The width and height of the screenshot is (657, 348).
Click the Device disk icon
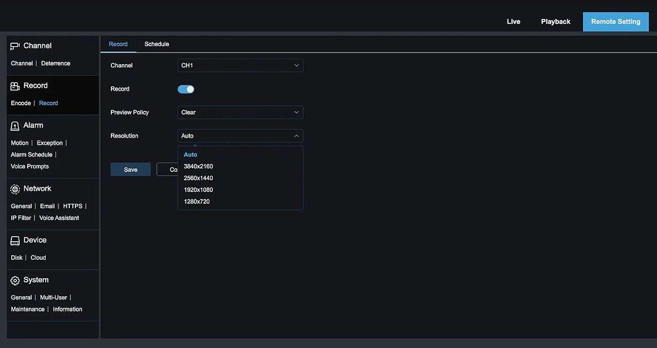pos(15,241)
